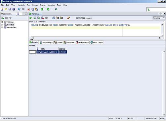166x121 pixels.
Task: Open the Back button history dropdown
Action: [x=45, y=9]
